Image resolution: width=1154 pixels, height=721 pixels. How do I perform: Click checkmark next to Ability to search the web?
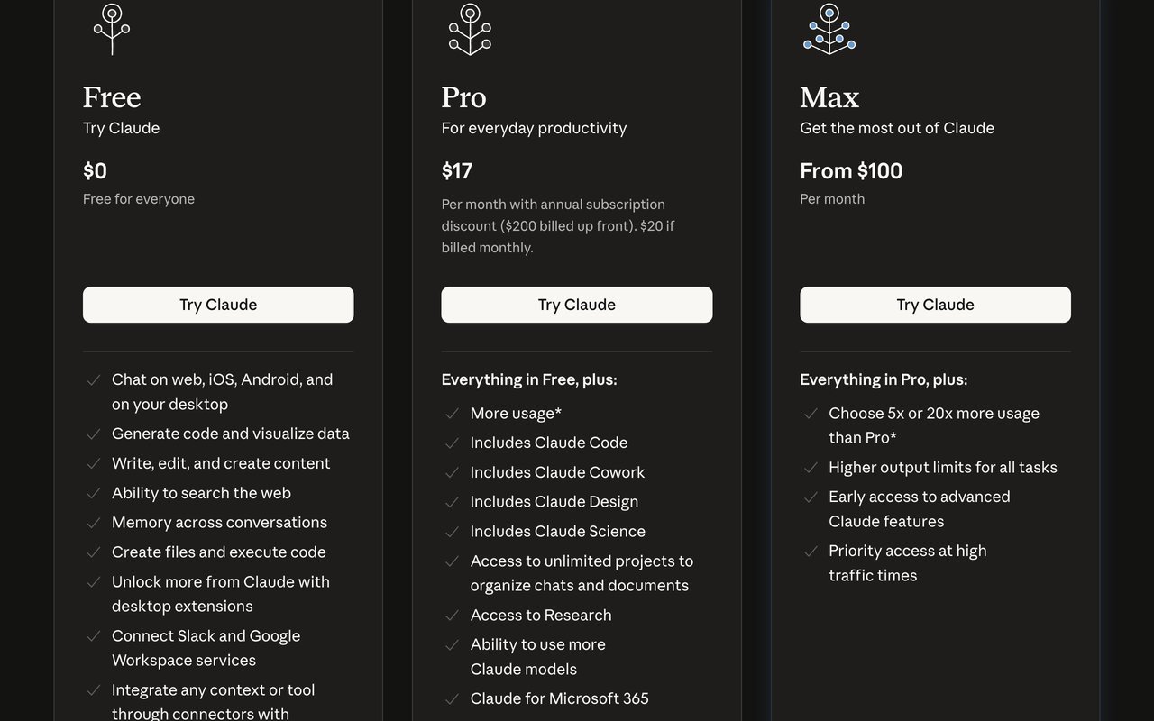tap(93, 493)
